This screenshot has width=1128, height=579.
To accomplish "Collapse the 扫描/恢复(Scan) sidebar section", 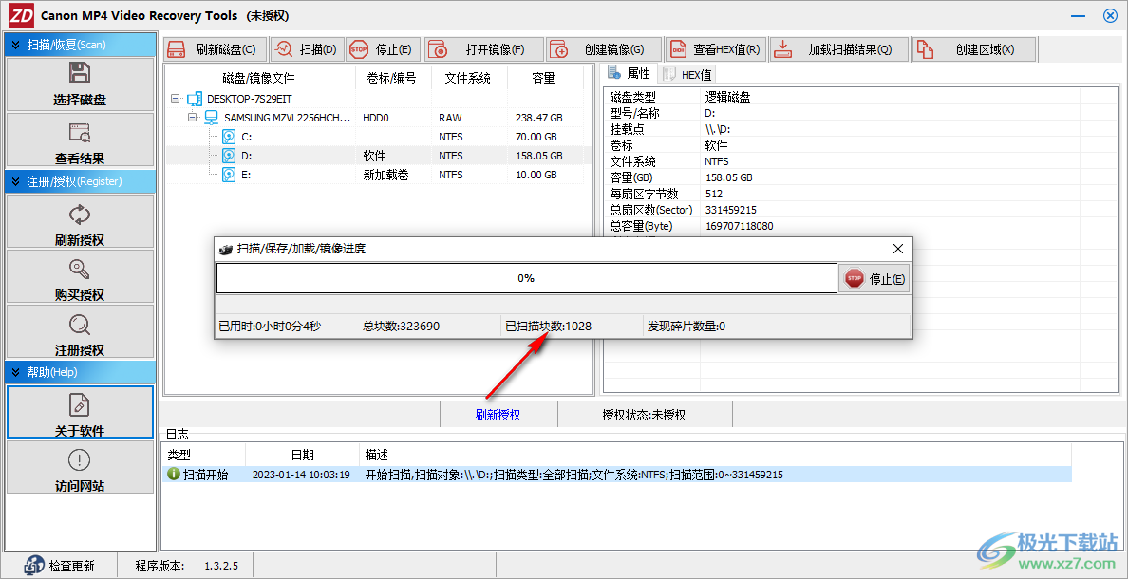I will pyautogui.click(x=80, y=45).
